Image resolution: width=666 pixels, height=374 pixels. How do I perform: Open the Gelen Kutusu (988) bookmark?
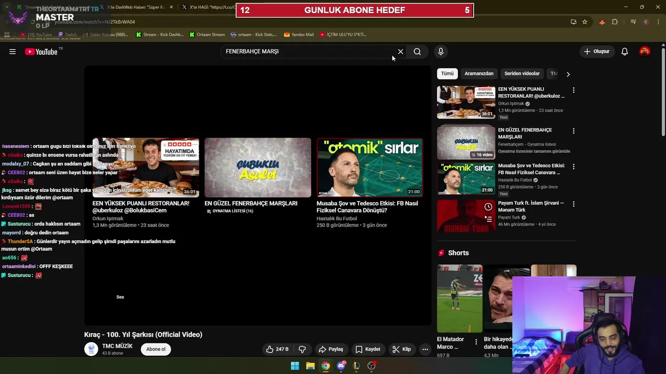pos(105,35)
